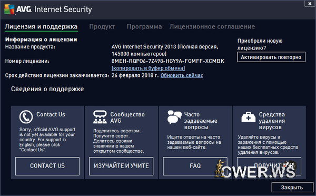316x196 pixels.
Task: Switch to the Программа tab
Action: click(144, 27)
